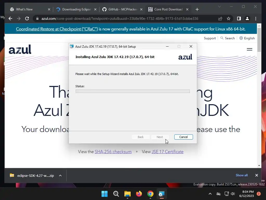Open the eclipse-SDK zip download item
This screenshot has width=266, height=200.
(32, 176)
